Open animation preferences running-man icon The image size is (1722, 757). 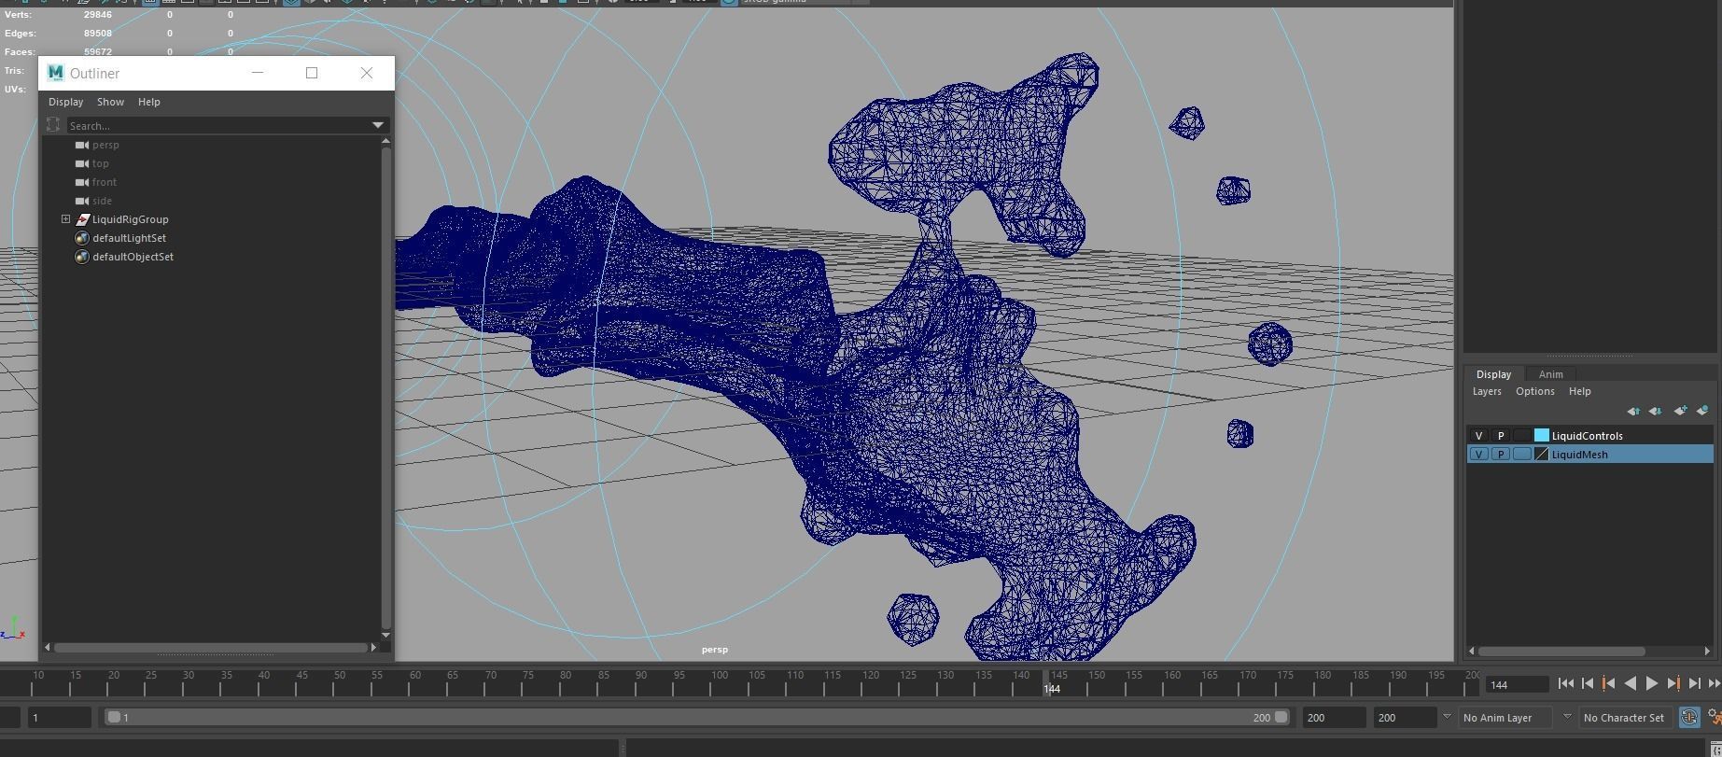point(1715,718)
